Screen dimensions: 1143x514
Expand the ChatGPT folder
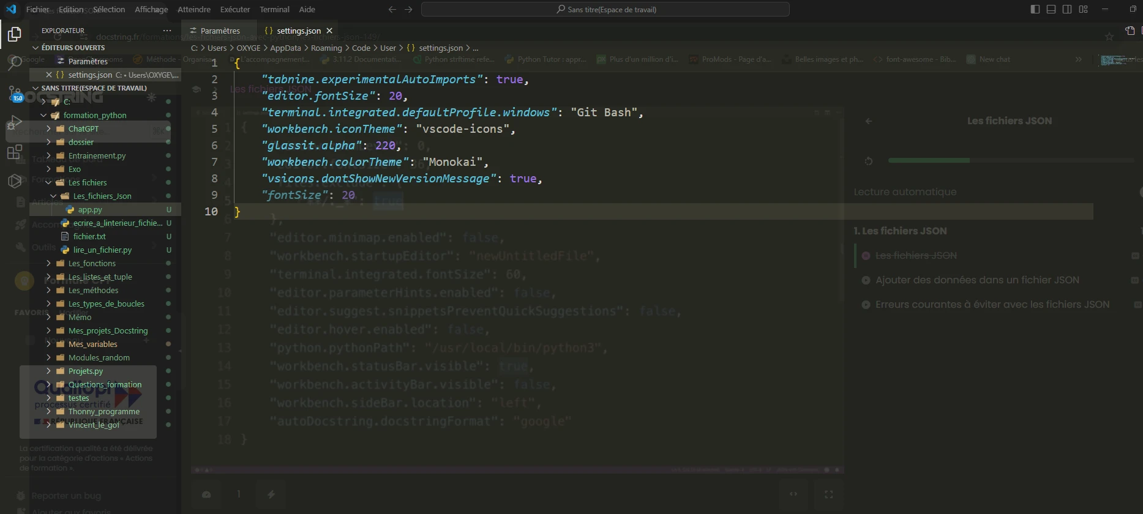[83, 128]
